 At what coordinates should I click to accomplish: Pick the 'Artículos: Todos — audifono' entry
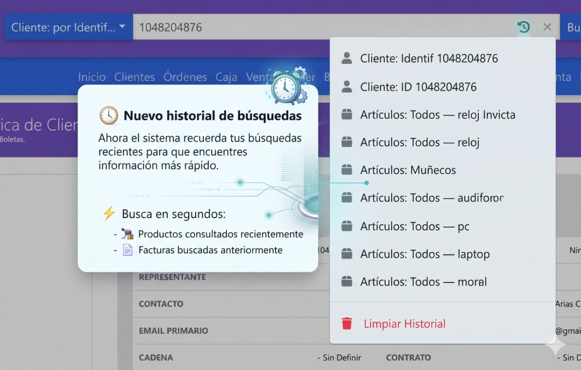click(x=443, y=197)
